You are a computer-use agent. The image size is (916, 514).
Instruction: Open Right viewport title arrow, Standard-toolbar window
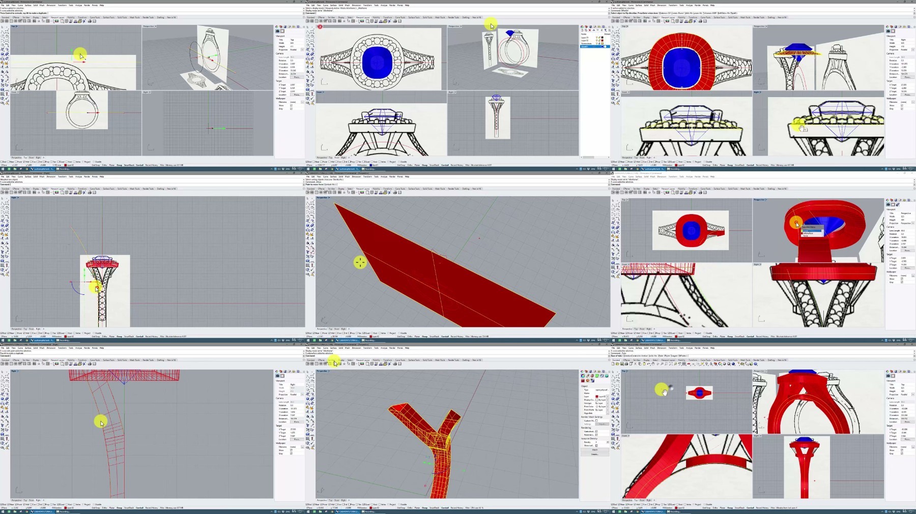pyautogui.click(x=761, y=436)
